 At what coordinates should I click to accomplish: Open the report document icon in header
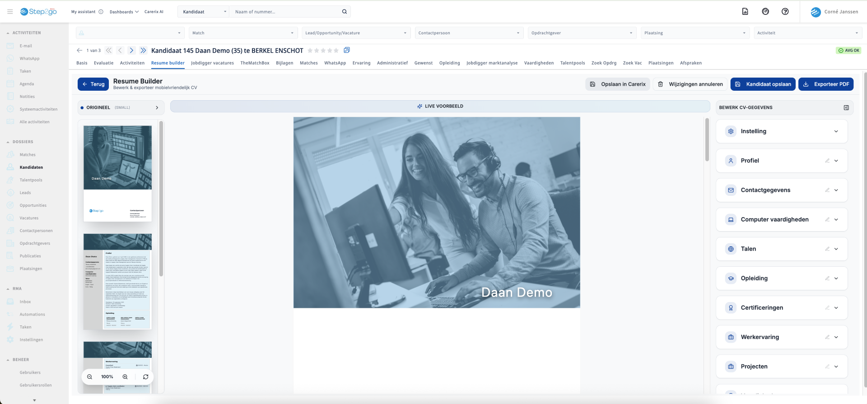click(x=745, y=12)
